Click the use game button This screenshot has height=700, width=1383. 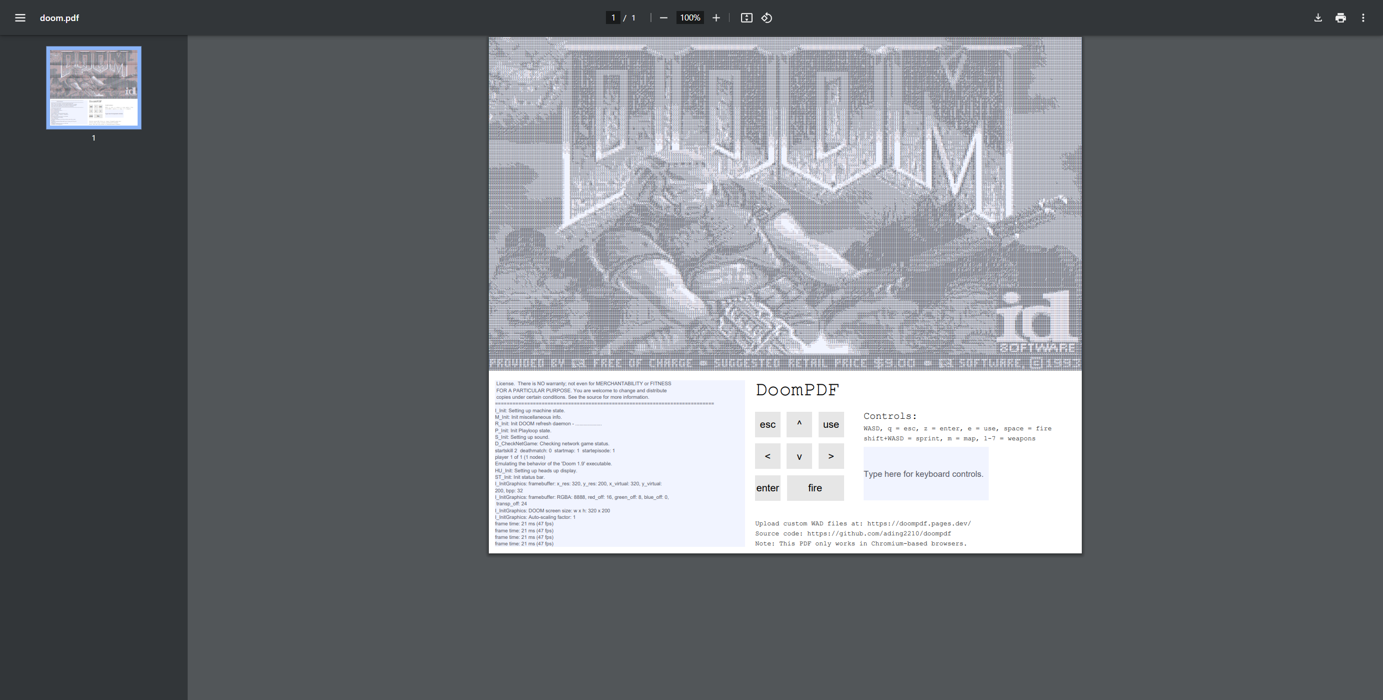pyautogui.click(x=831, y=425)
